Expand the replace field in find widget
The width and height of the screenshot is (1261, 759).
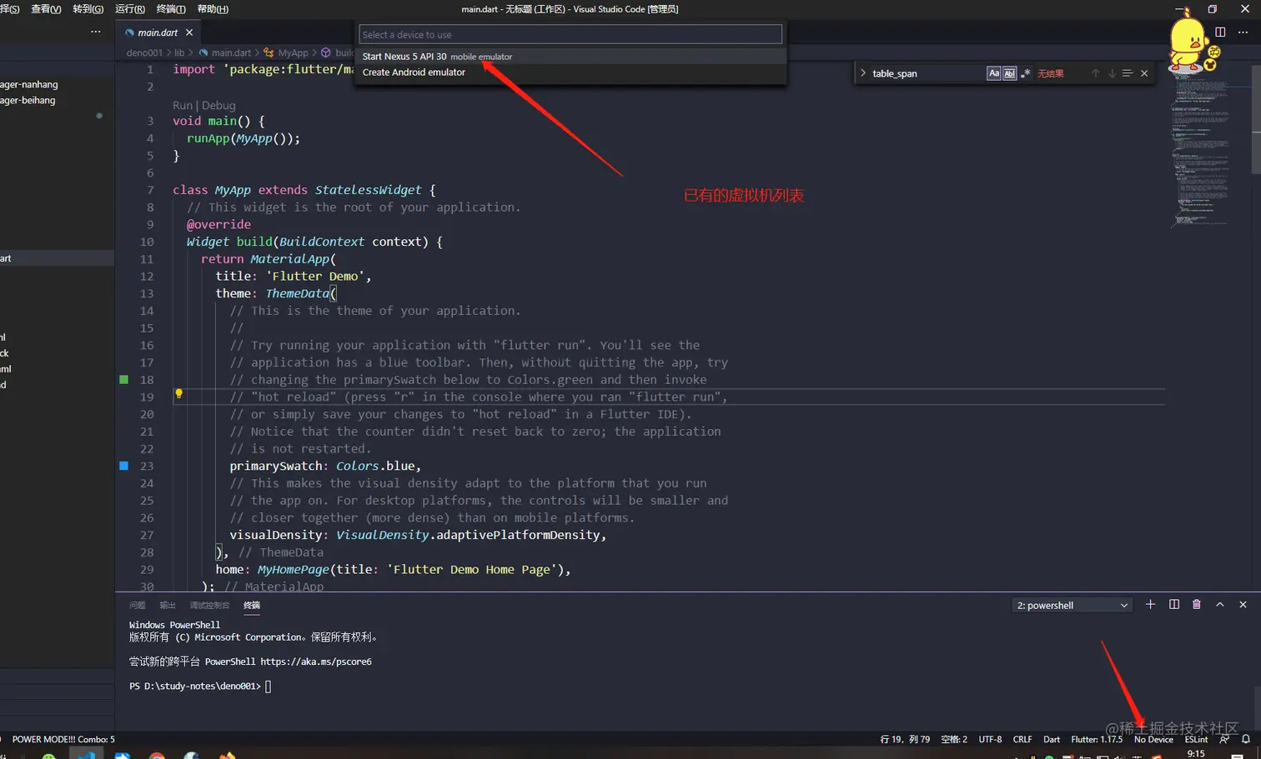[x=863, y=73]
